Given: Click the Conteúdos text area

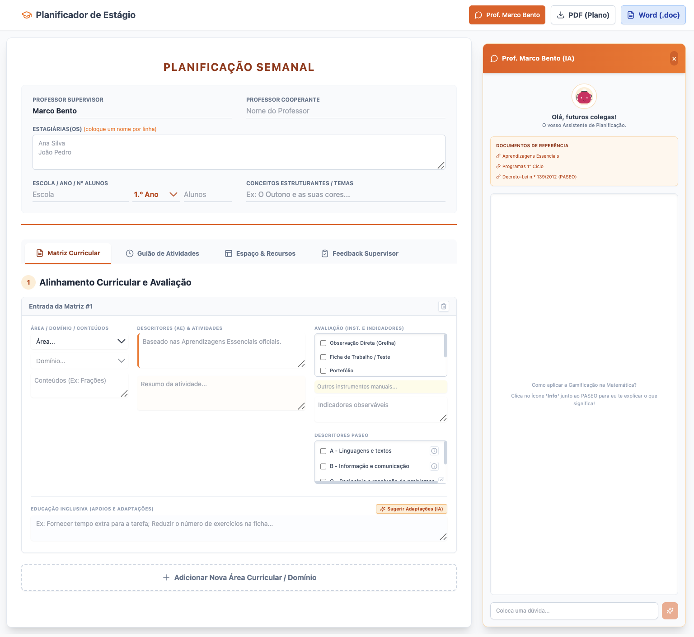Looking at the screenshot, I should tap(80, 385).
